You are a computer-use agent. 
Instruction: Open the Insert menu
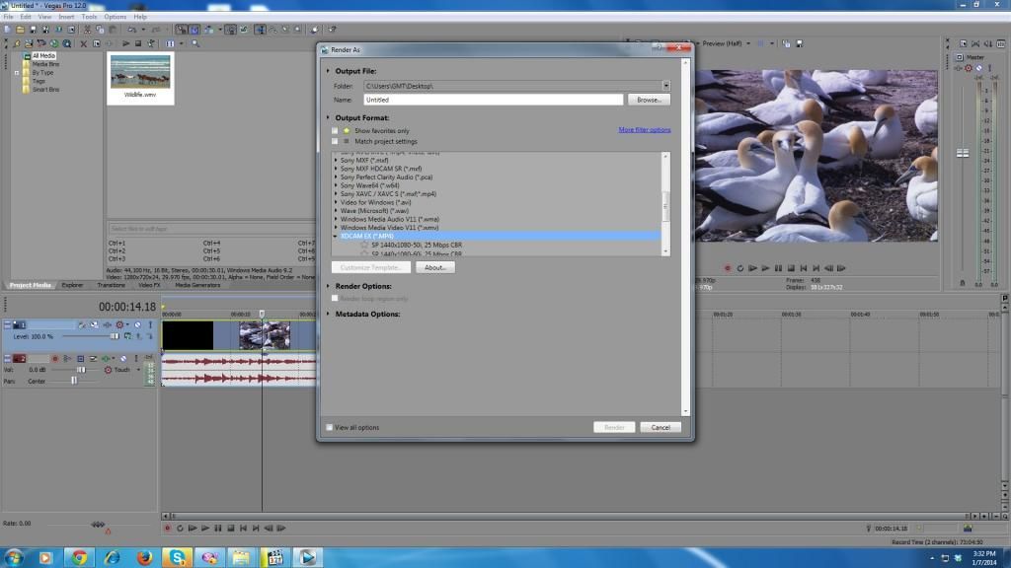66,17
